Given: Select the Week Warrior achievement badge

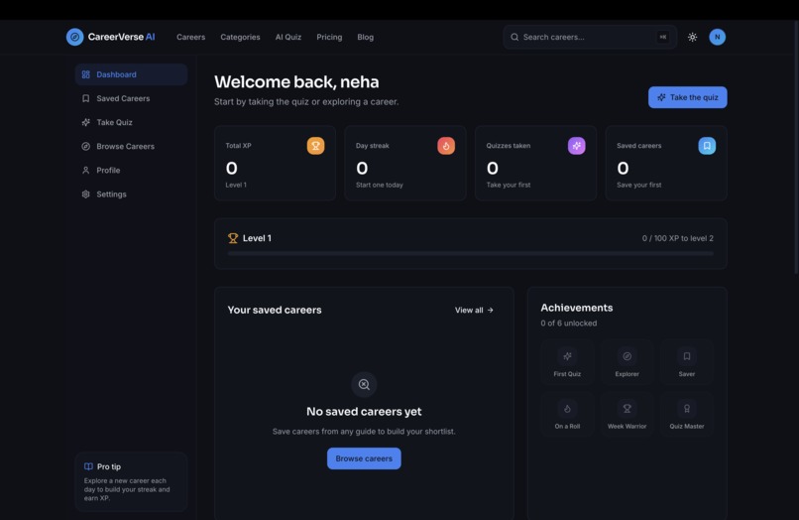Looking at the screenshot, I should (627, 414).
